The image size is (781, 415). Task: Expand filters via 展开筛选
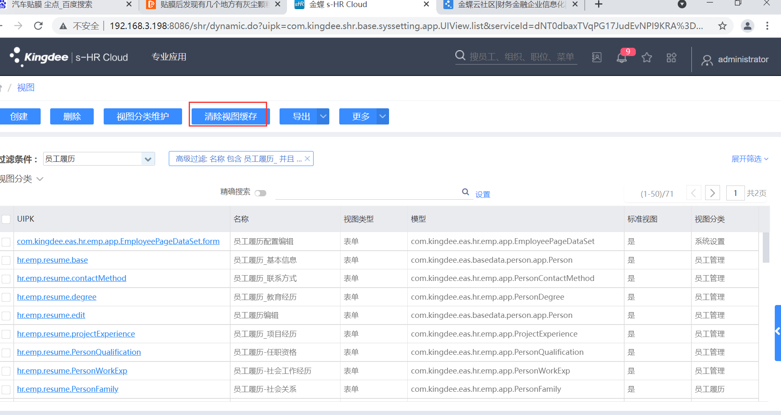click(750, 159)
